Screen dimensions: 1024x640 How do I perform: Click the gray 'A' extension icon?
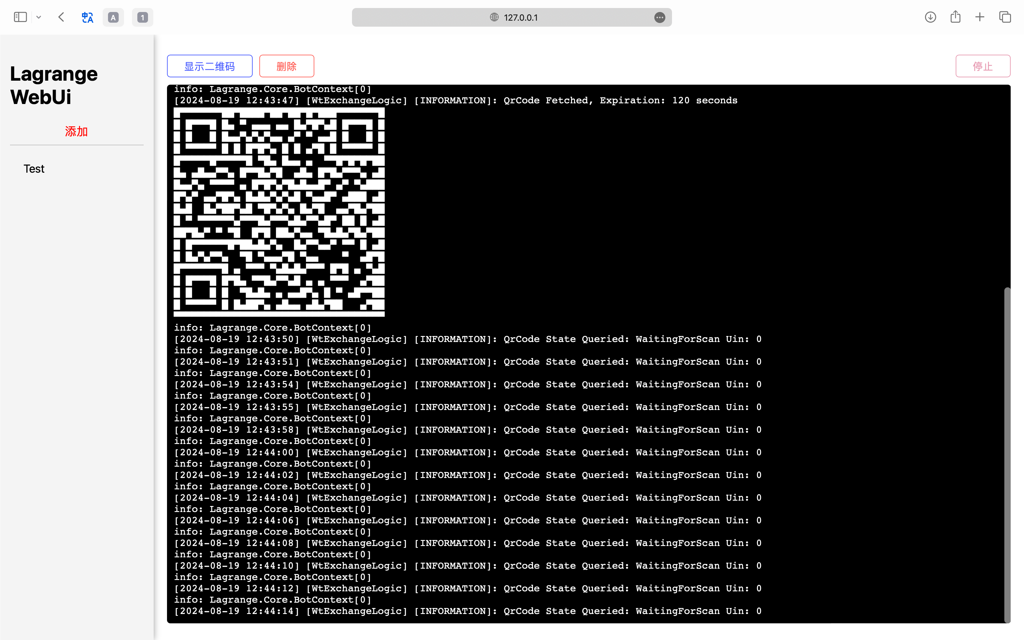[113, 17]
